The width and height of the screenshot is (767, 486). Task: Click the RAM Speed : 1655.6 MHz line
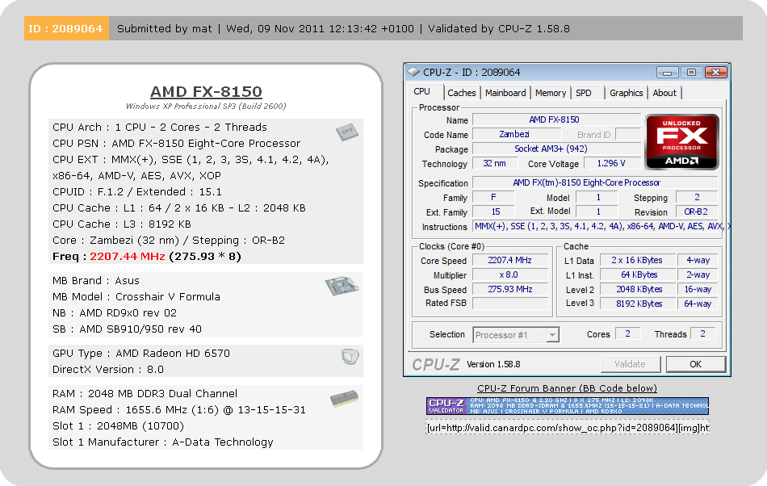179,410
